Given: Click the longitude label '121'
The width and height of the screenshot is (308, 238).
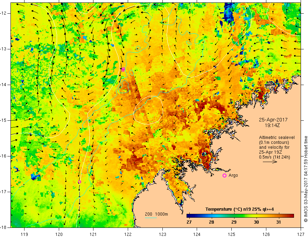Looking at the screenshot, I should coord(93,234).
